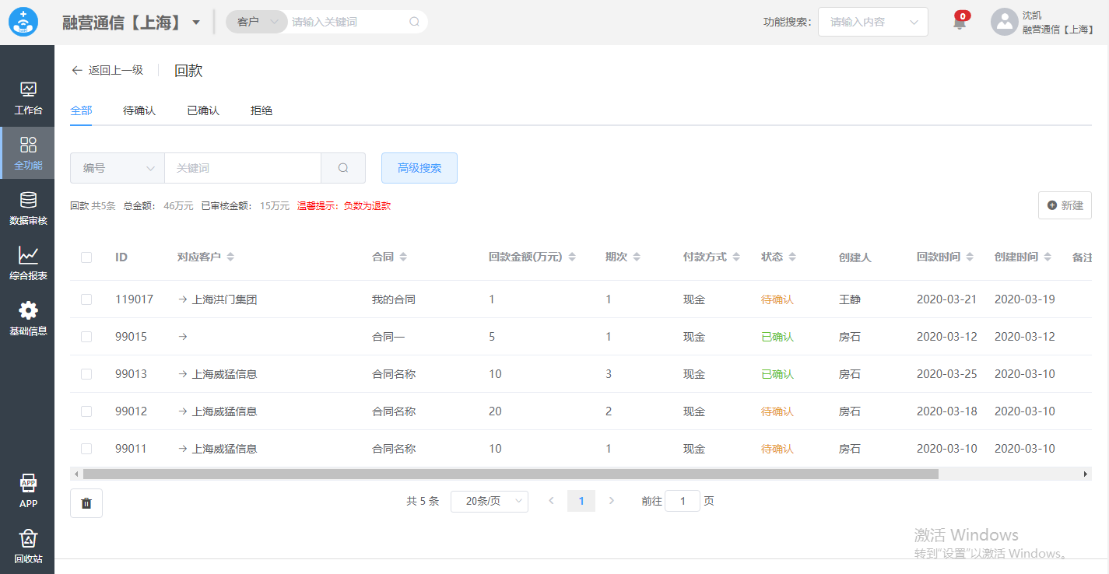Click the 数据审核 database icon in sidebar

pyautogui.click(x=28, y=201)
